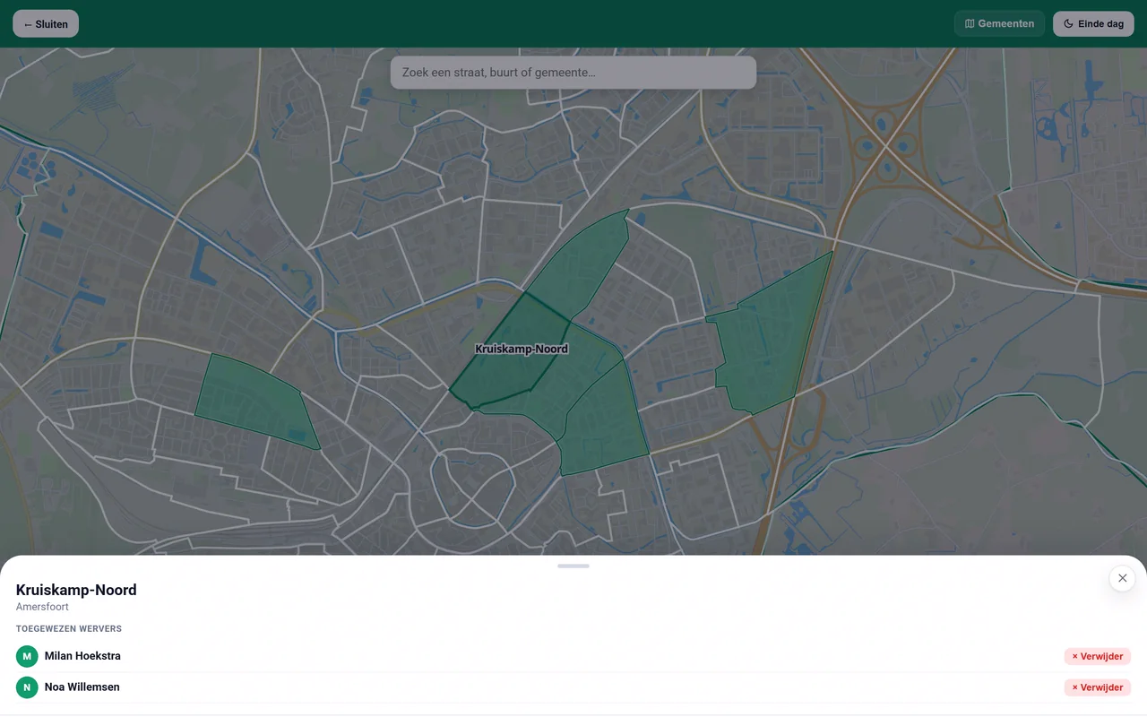Remove Noa Willemsen from assigned recruiters
The width and height of the screenshot is (1147, 717).
[x=1098, y=687]
